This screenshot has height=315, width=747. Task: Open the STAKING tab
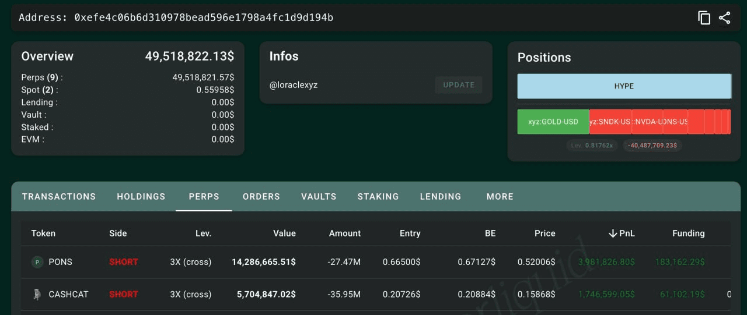(378, 197)
